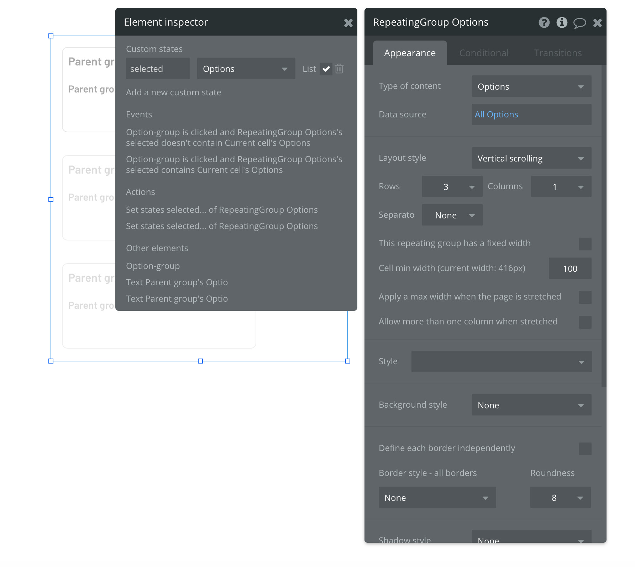Delete the selected custom state with trash icon
This screenshot has height=567, width=635.
pos(339,69)
